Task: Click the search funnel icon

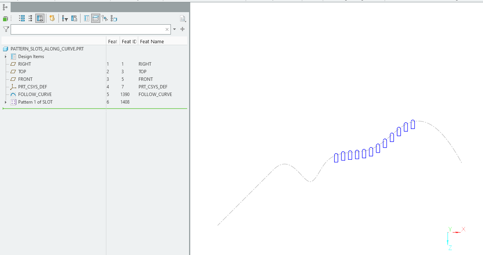Action: click(6, 29)
